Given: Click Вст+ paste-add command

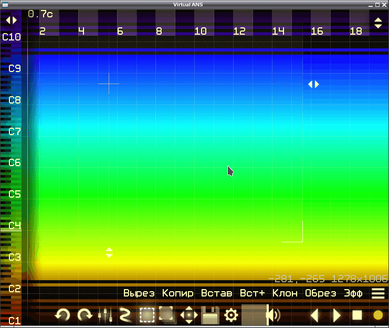Looking at the screenshot, I should (253, 293).
